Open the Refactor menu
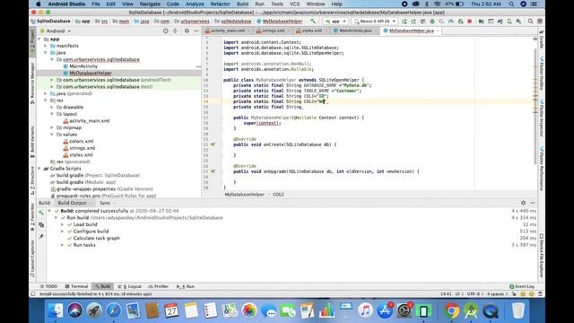 [x=220, y=4]
